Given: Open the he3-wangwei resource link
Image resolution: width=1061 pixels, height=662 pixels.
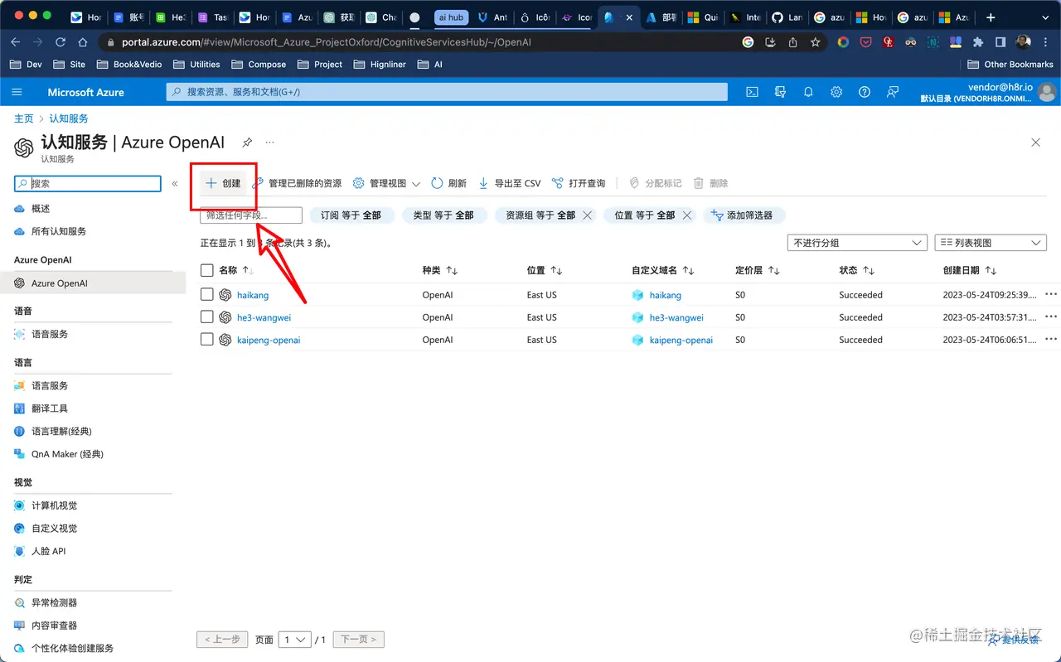Looking at the screenshot, I should (x=264, y=317).
